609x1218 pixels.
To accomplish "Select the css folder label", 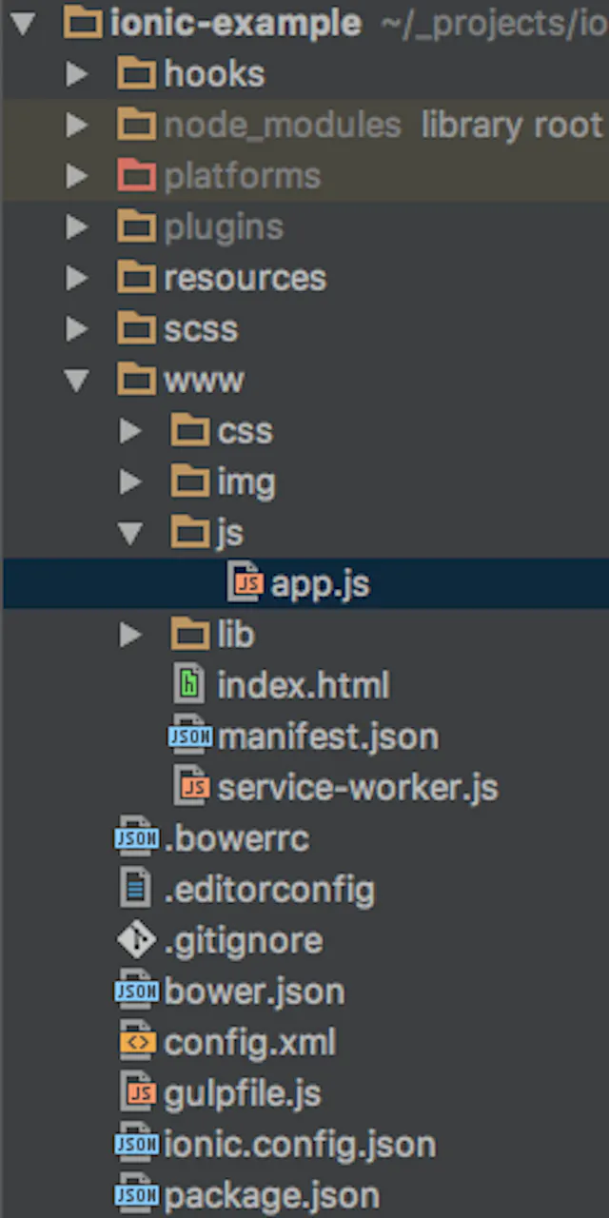I will coord(246,431).
